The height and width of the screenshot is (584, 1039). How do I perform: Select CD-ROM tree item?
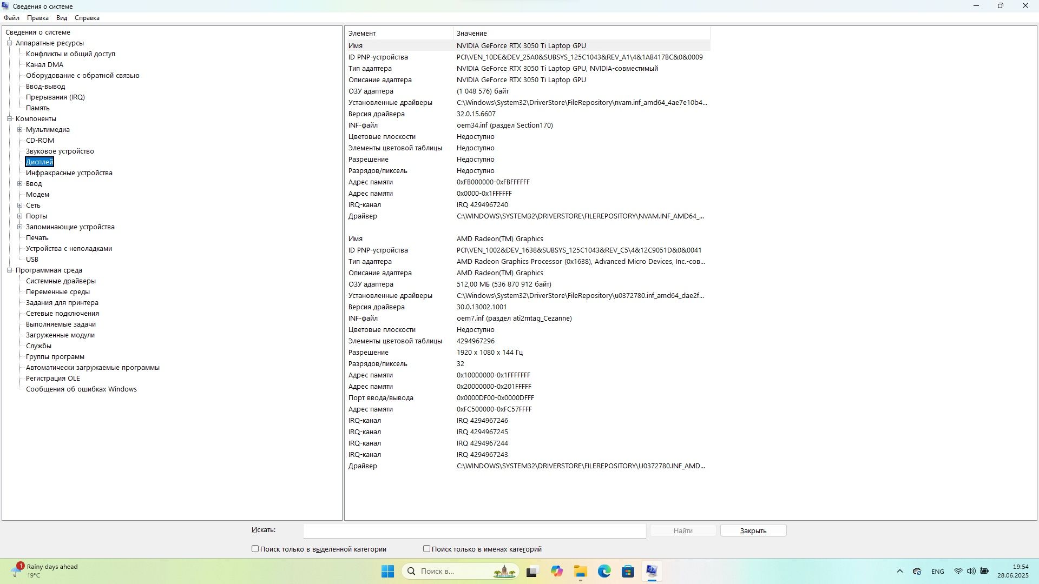click(40, 141)
